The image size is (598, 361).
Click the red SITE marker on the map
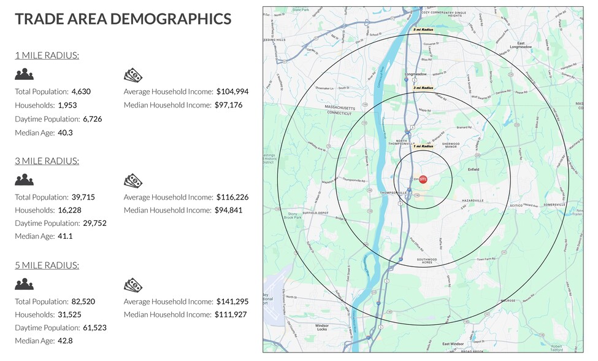[x=423, y=179]
